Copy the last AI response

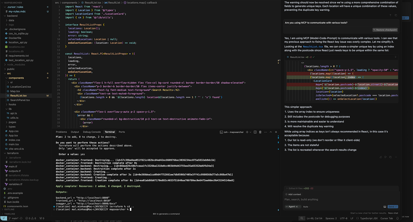(x=391, y=157)
